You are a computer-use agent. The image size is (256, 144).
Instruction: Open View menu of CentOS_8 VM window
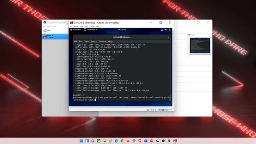pos(82,27)
